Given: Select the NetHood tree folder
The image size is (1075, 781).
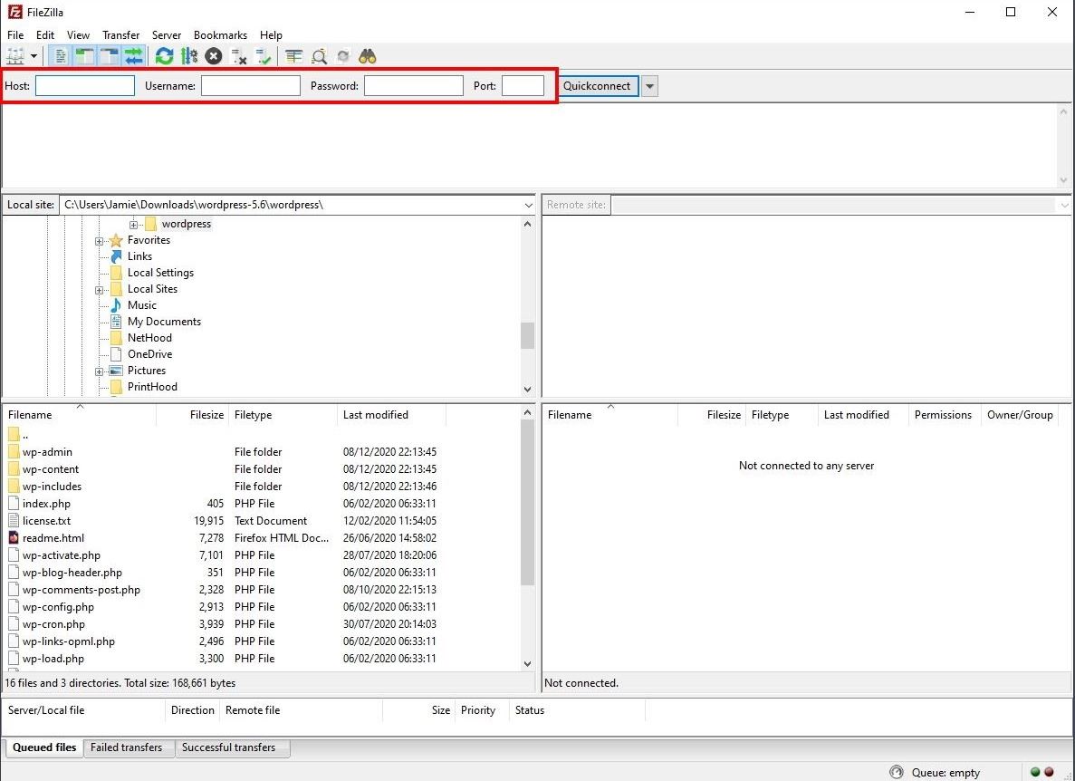Looking at the screenshot, I should point(149,337).
